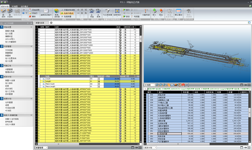The width and height of the screenshot is (252, 150).
Task: Click the ABC binoculars 从查找 icon
Action: [98, 11]
